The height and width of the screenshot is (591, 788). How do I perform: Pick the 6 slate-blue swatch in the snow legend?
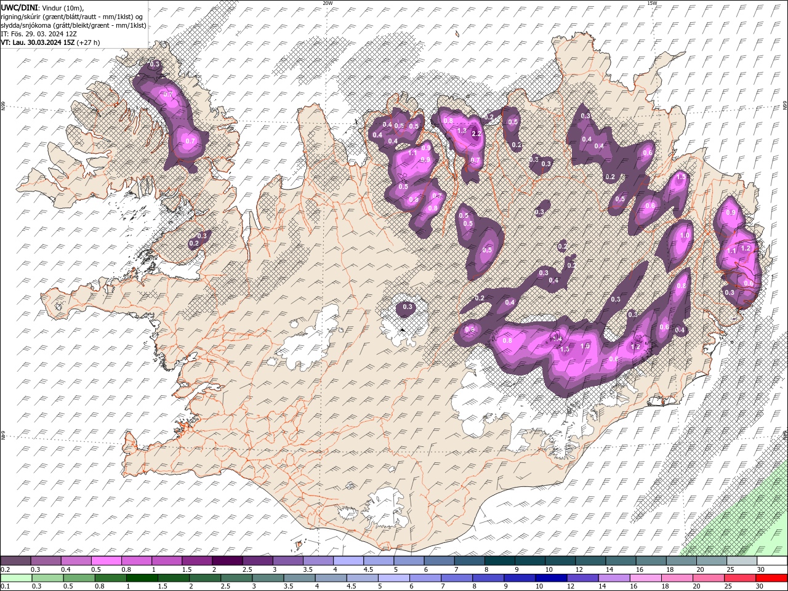(438, 561)
